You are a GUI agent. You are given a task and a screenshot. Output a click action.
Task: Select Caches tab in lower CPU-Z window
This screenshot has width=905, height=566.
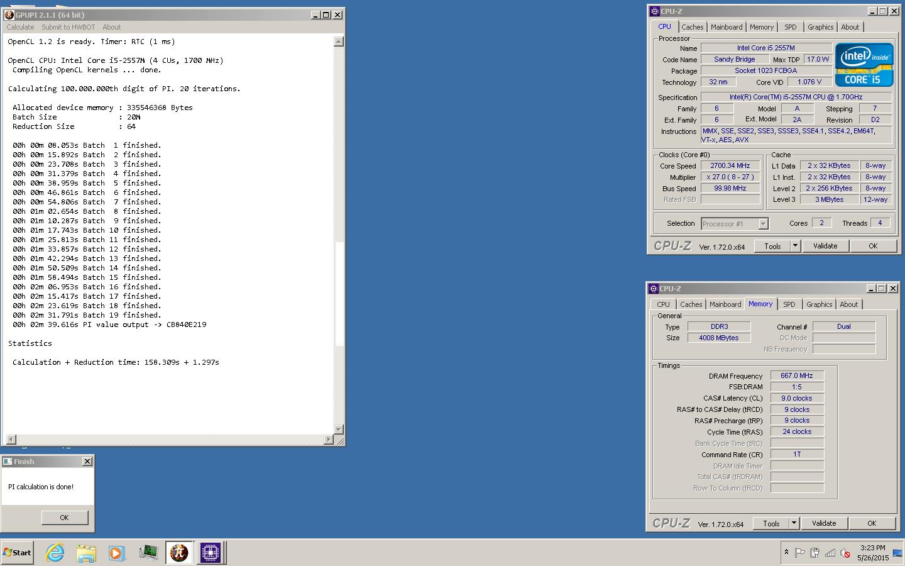coord(691,304)
